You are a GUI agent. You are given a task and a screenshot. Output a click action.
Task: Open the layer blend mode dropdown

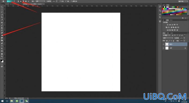point(168,38)
